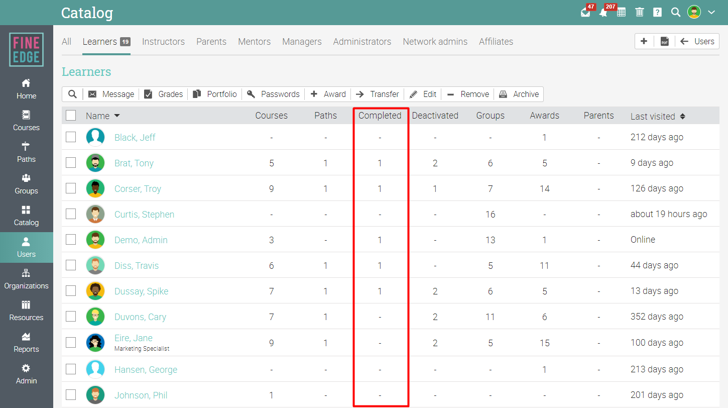Open Duvons, Cary's profile link

(x=140, y=317)
